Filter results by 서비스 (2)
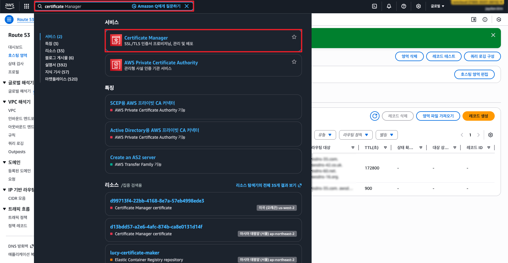508x263 pixels. (x=53, y=37)
